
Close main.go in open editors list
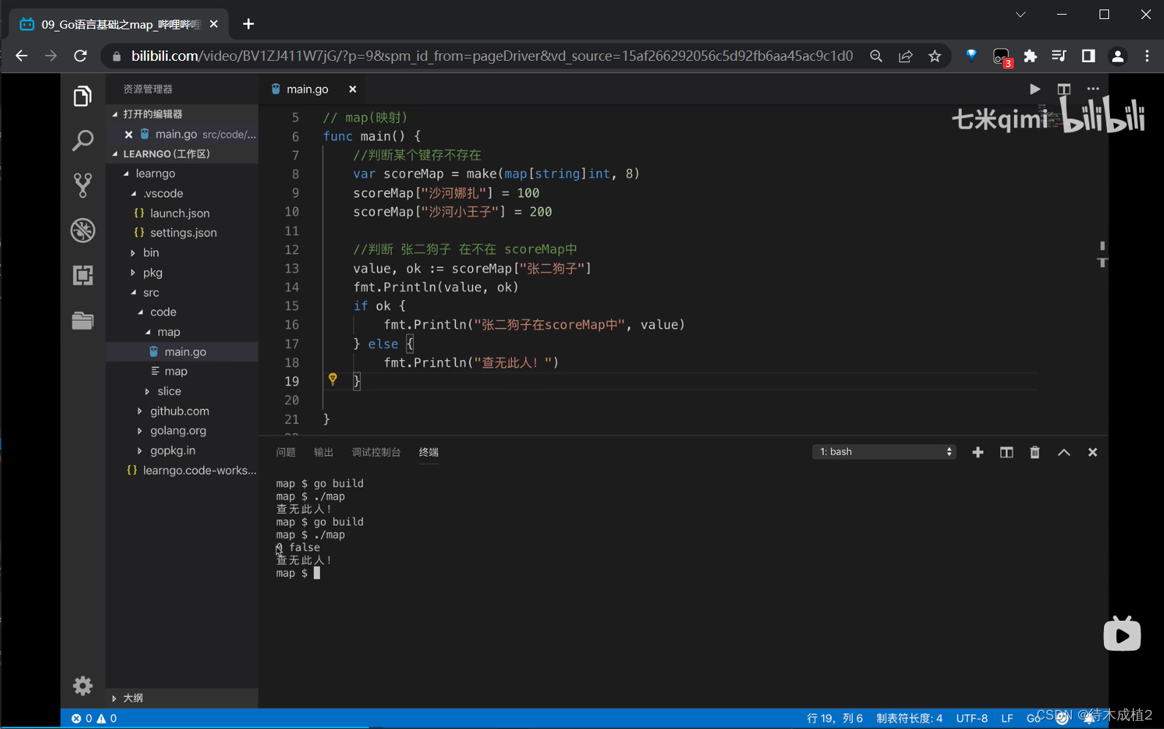[129, 135]
